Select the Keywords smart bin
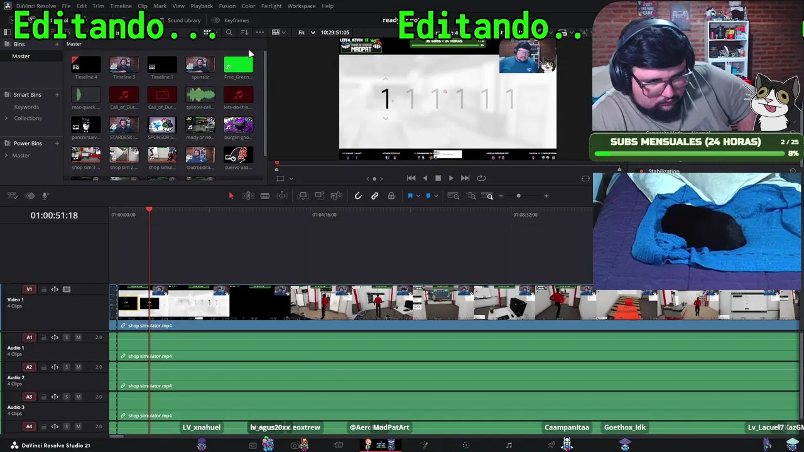 click(x=26, y=107)
